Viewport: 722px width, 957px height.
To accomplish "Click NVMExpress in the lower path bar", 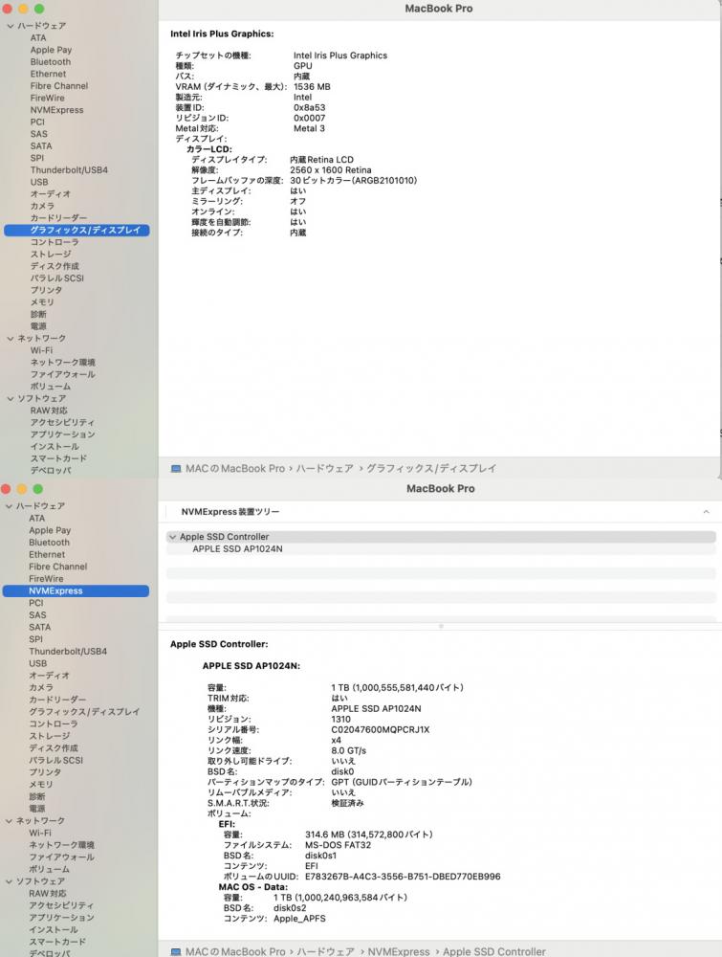I will pyautogui.click(x=398, y=951).
